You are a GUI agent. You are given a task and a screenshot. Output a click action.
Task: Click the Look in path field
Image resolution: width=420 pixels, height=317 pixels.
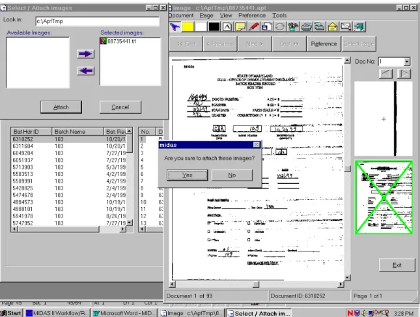pyautogui.click(x=97, y=21)
